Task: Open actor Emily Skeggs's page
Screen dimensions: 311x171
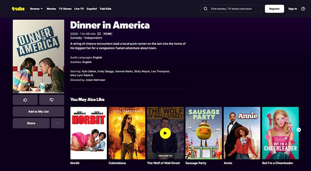Action: (x=105, y=71)
